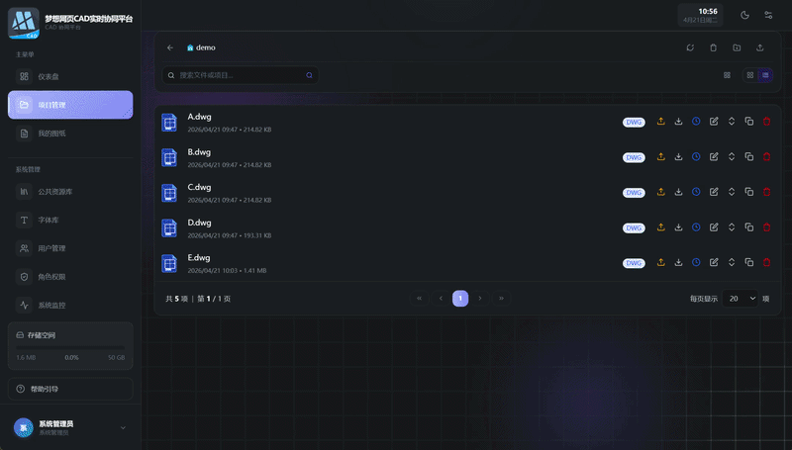The width and height of the screenshot is (792, 450).
Task: Click the 存储空间 storage usage bar
Action: [70, 347]
